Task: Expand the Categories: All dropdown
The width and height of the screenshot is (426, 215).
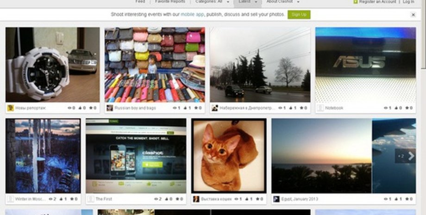Action: [x=213, y=2]
